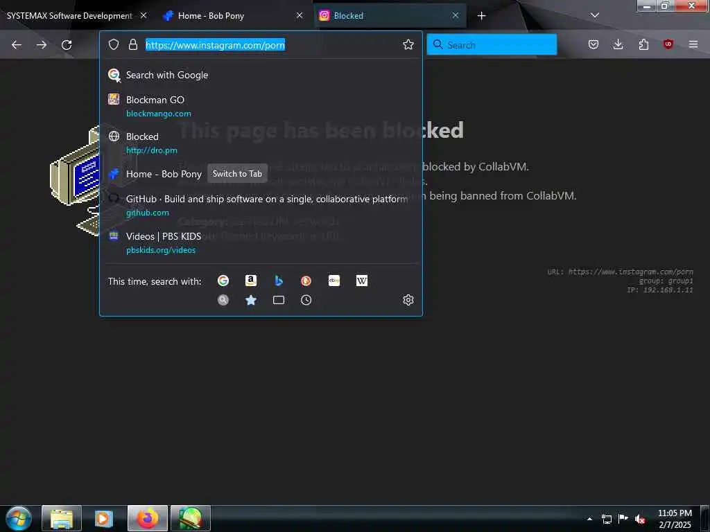
Task: Click the Switch to Tab button
Action: coord(237,174)
